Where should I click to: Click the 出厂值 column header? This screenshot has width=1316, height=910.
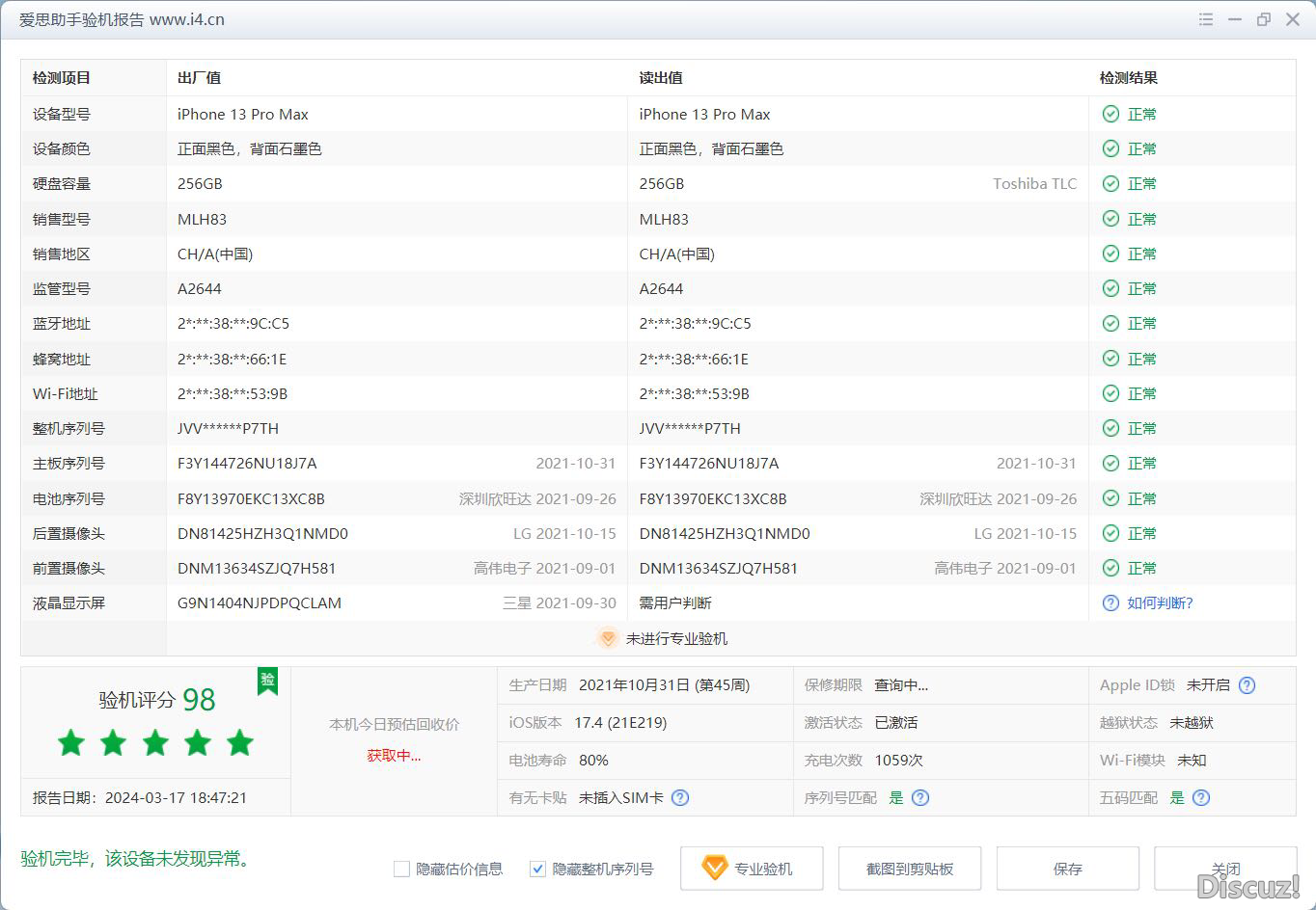click(199, 78)
